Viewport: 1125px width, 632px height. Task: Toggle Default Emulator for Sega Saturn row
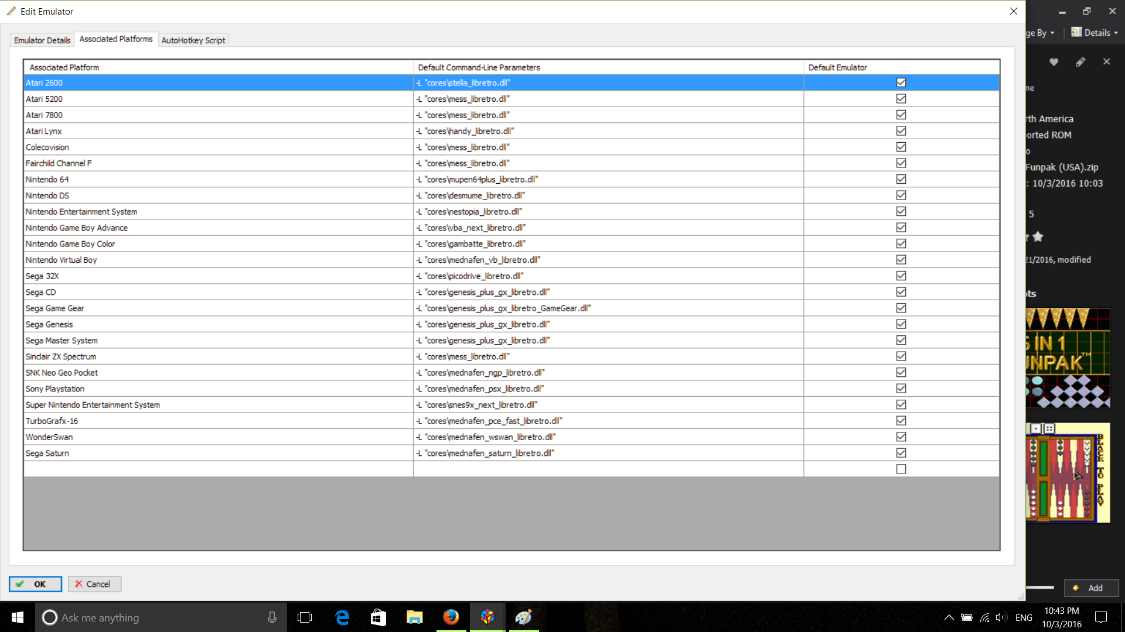pos(901,453)
